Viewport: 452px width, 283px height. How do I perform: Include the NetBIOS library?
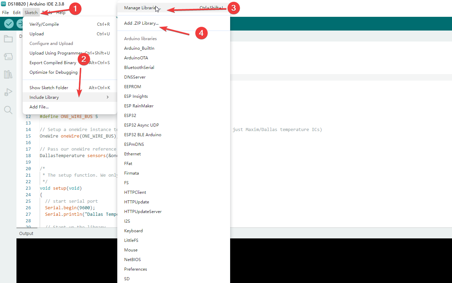pyautogui.click(x=174, y=260)
